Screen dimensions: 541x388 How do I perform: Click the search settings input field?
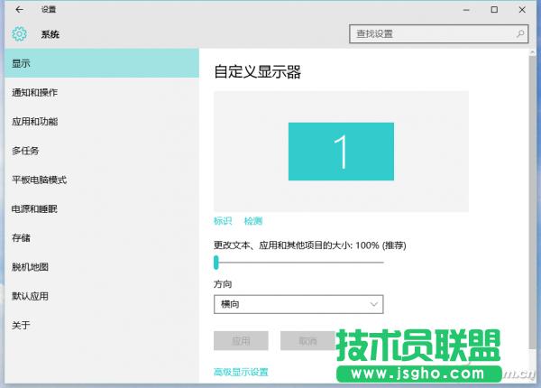(x=433, y=34)
